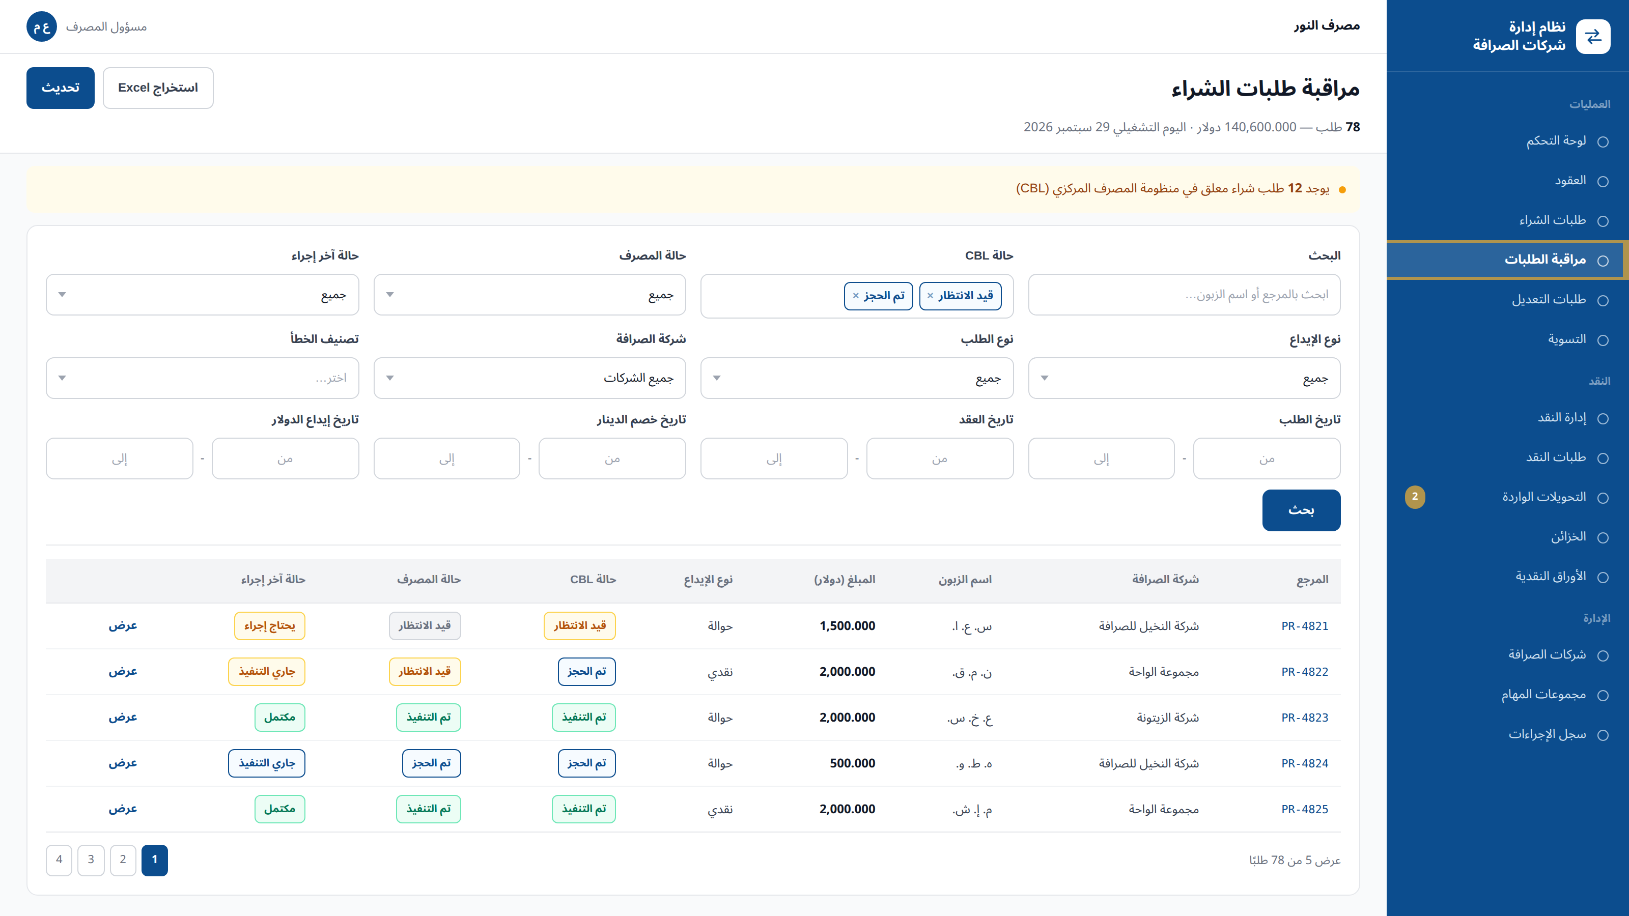
Task: Click عرض for row PR-4822
Action: 123,671
